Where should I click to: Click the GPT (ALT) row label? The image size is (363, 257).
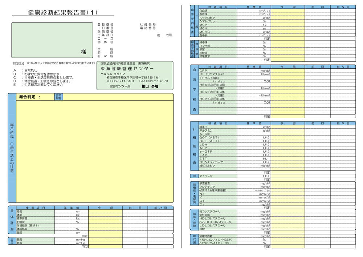point(209,141)
